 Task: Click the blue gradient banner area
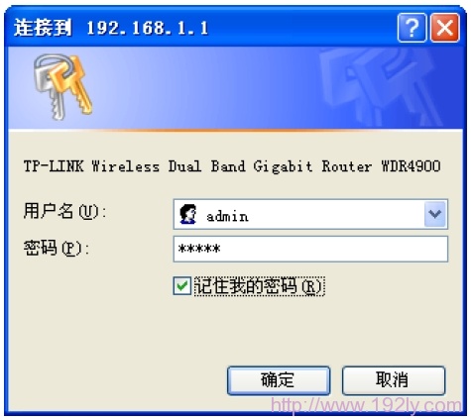click(x=235, y=87)
